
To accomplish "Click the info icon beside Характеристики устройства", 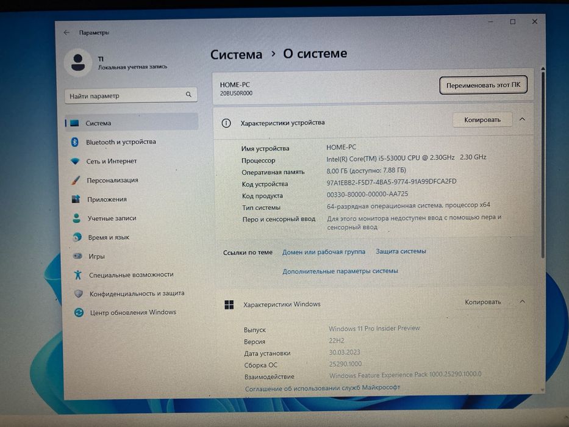I will point(226,123).
